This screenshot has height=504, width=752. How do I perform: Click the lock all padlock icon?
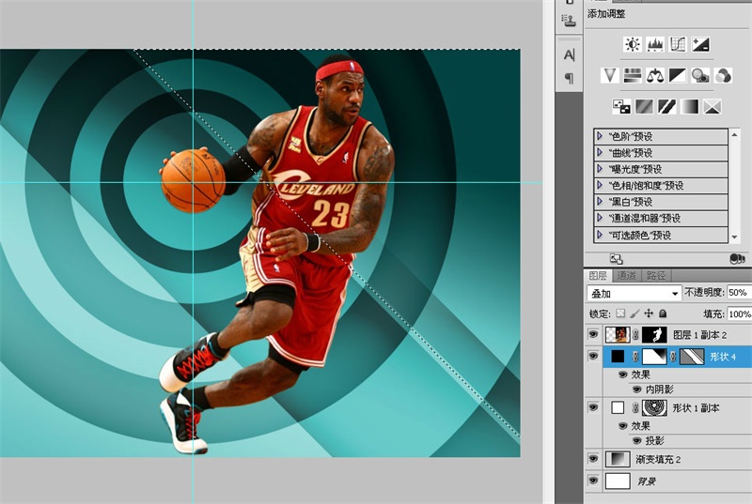[x=663, y=313]
